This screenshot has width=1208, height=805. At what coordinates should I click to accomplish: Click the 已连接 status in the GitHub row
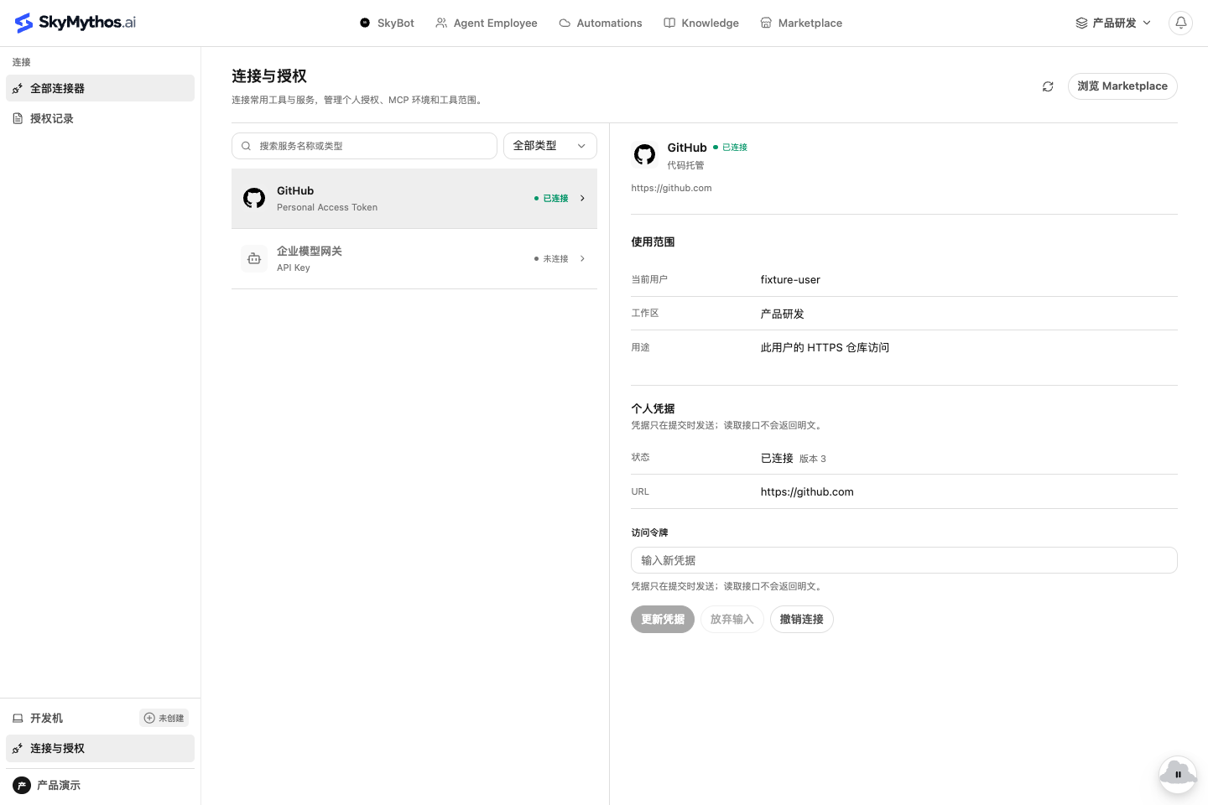click(x=551, y=199)
